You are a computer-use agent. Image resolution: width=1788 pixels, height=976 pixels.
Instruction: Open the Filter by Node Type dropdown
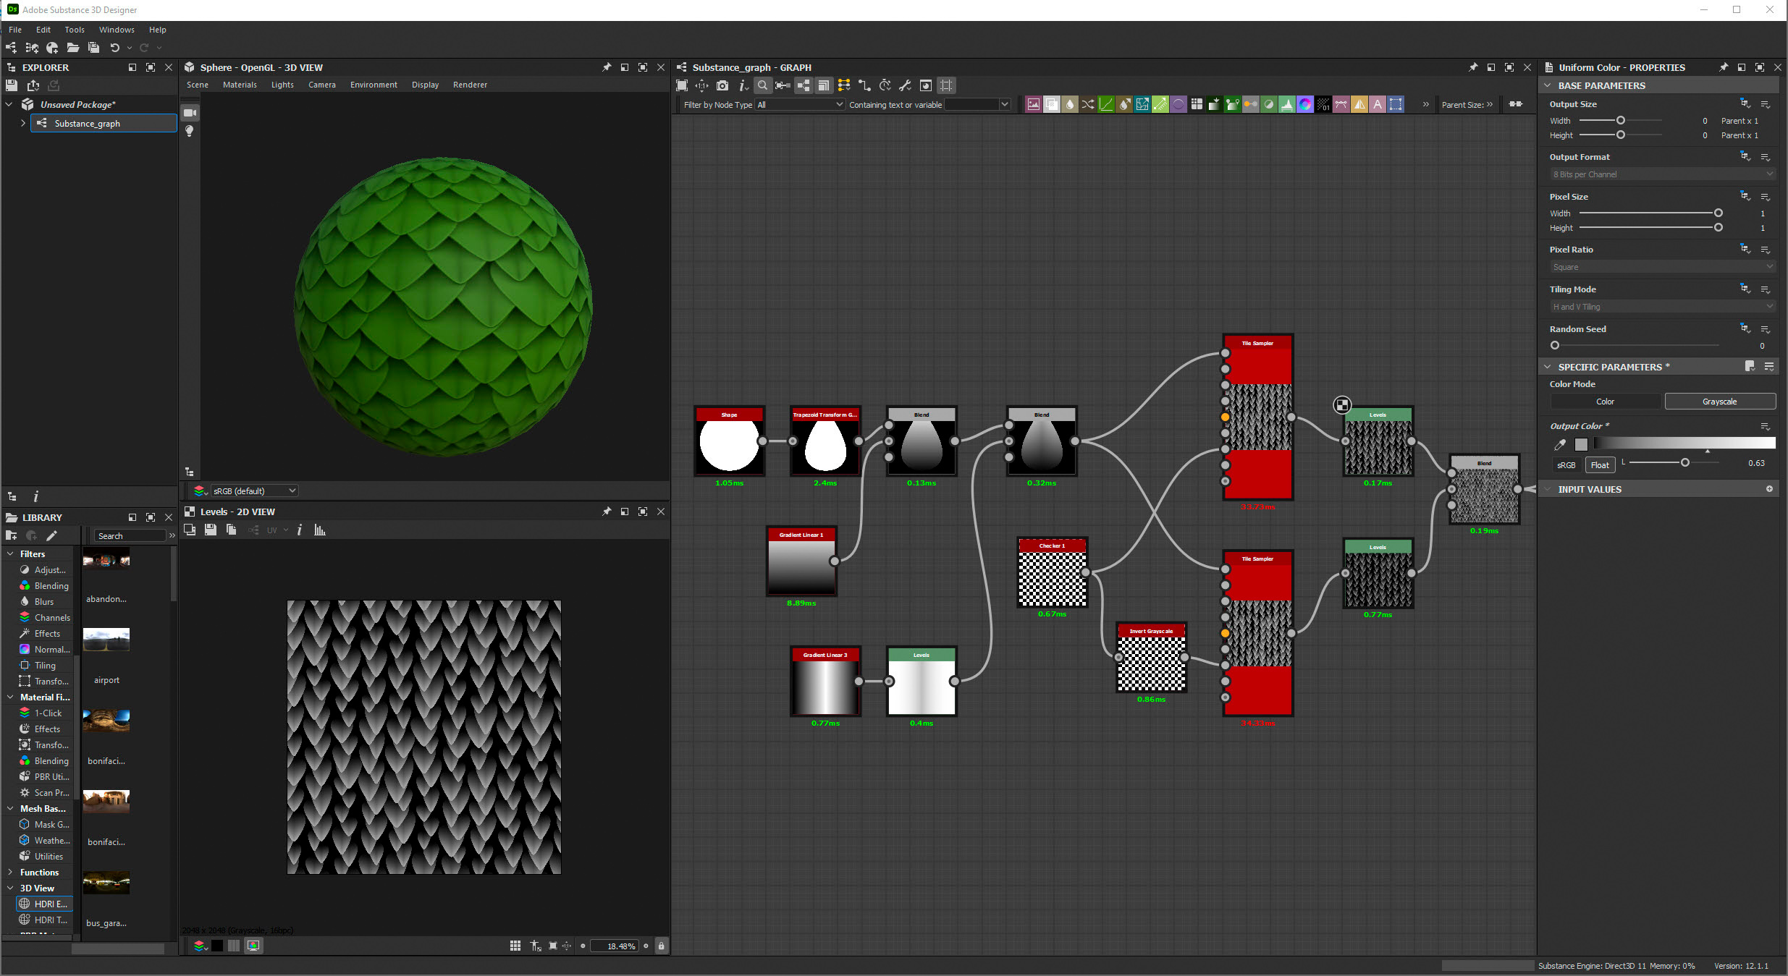pos(799,104)
